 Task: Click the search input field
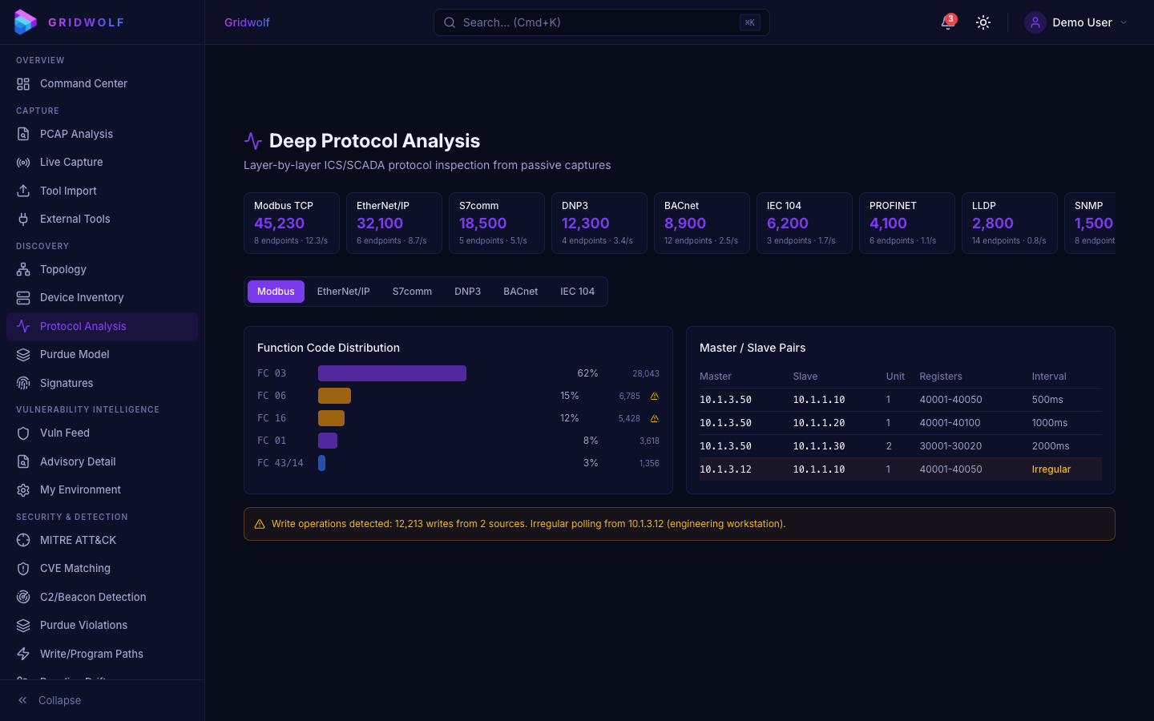[x=601, y=22]
